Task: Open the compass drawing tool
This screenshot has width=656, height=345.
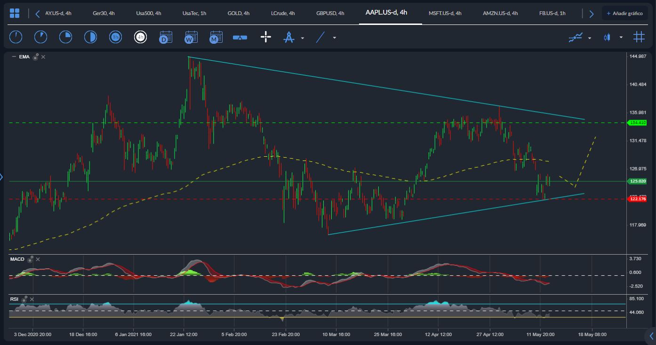Action: 289,37
